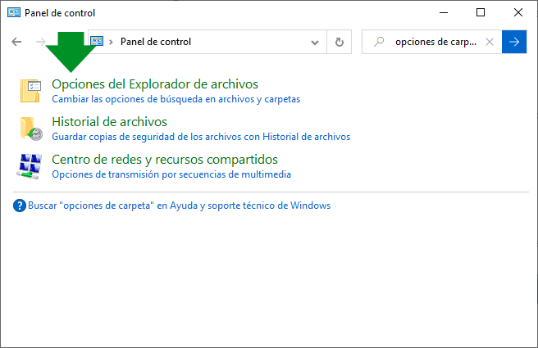
Task: Click the Centro de redes network icon
Action: (30, 166)
